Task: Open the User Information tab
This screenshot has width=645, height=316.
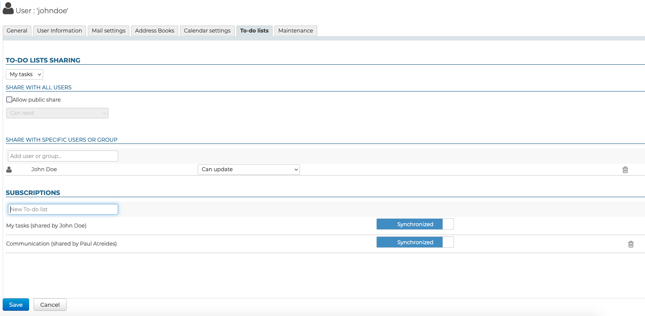Action: [x=60, y=31]
